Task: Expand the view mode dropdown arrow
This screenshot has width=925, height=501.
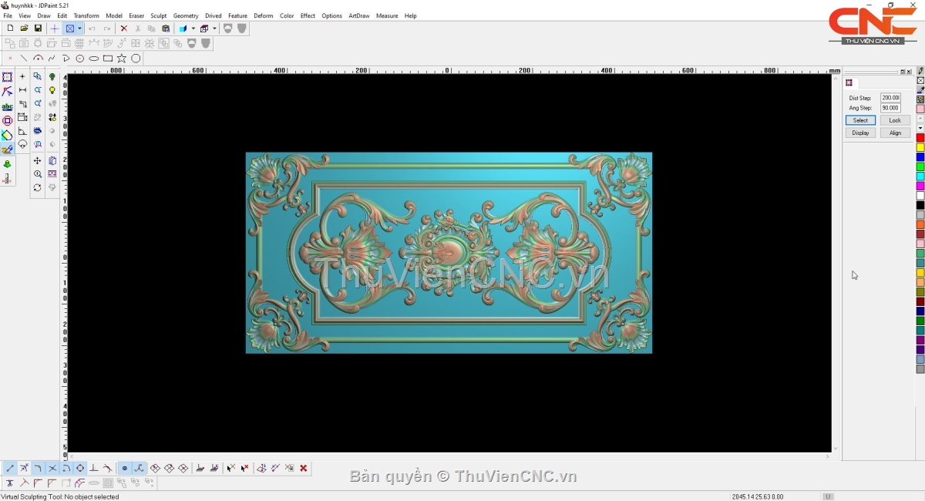Action: (x=79, y=29)
